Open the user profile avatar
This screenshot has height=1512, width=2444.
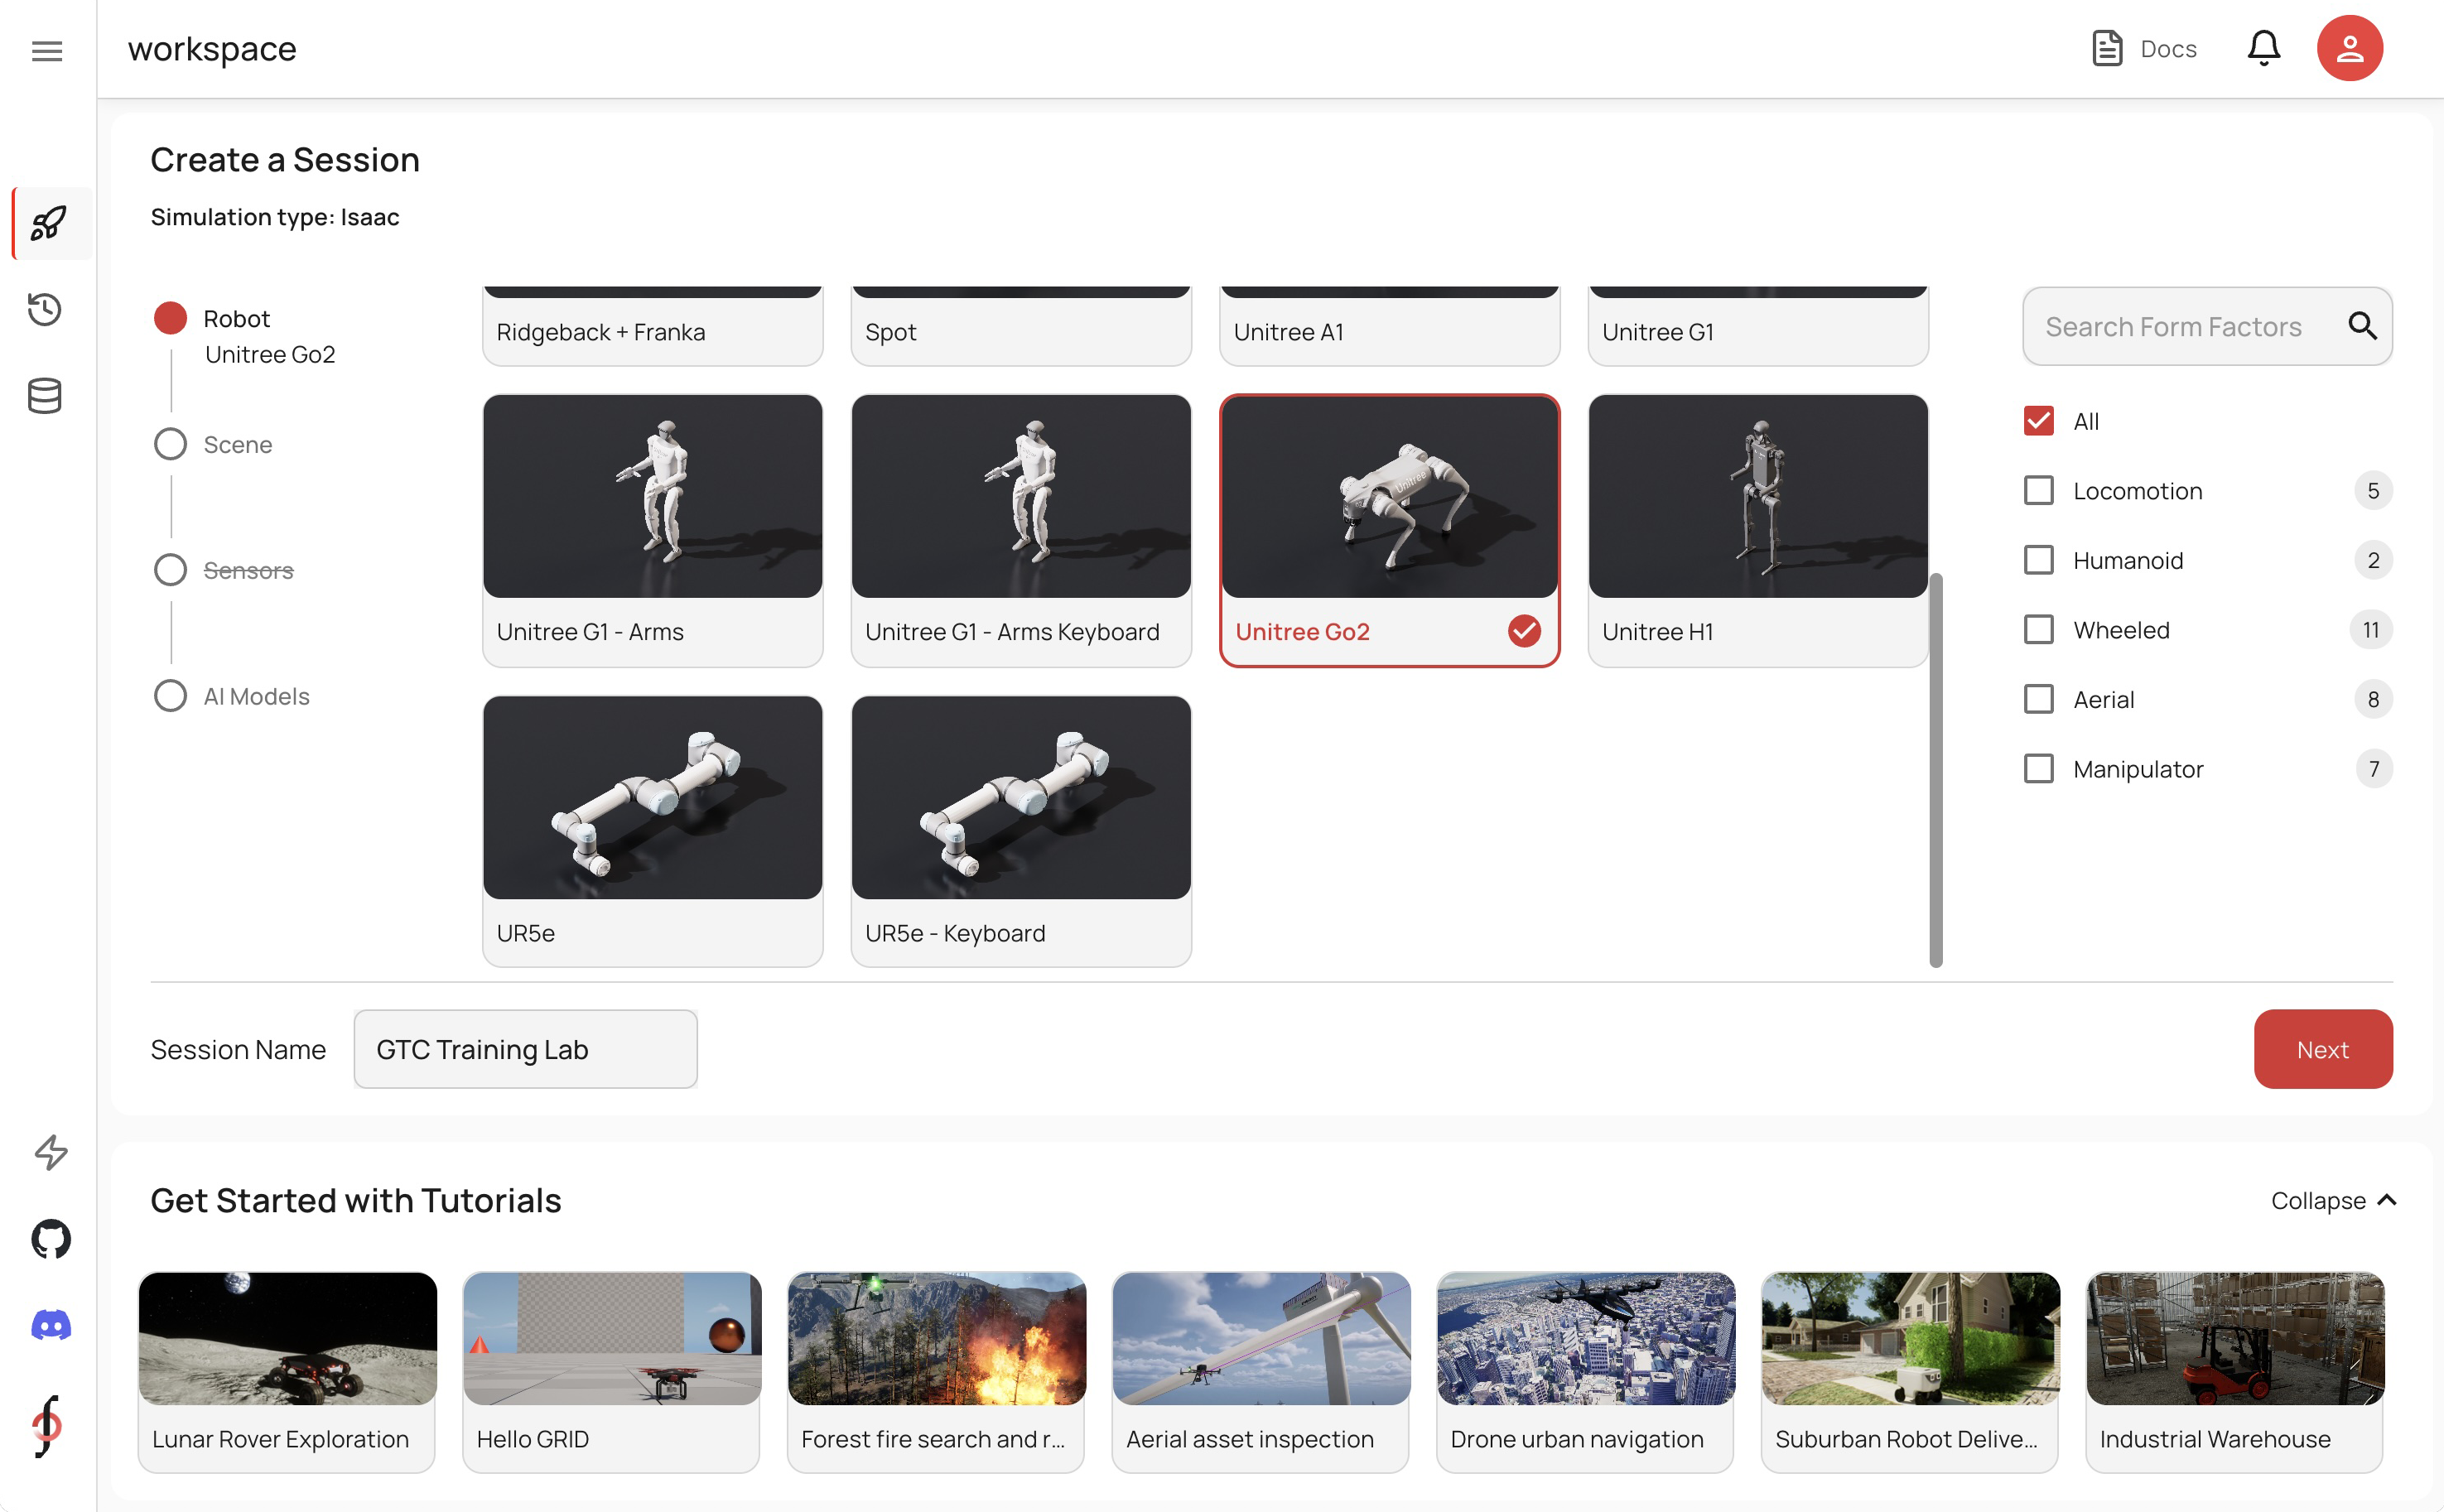(x=2349, y=48)
